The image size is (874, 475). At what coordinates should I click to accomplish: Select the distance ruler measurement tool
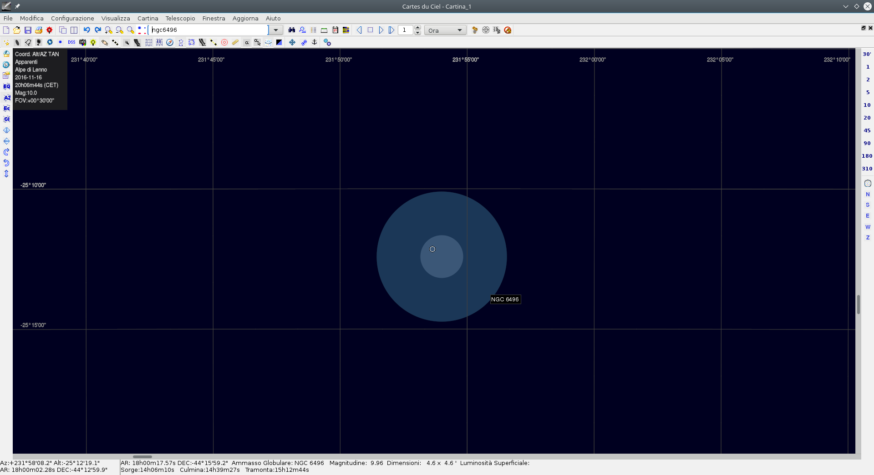(x=235, y=42)
